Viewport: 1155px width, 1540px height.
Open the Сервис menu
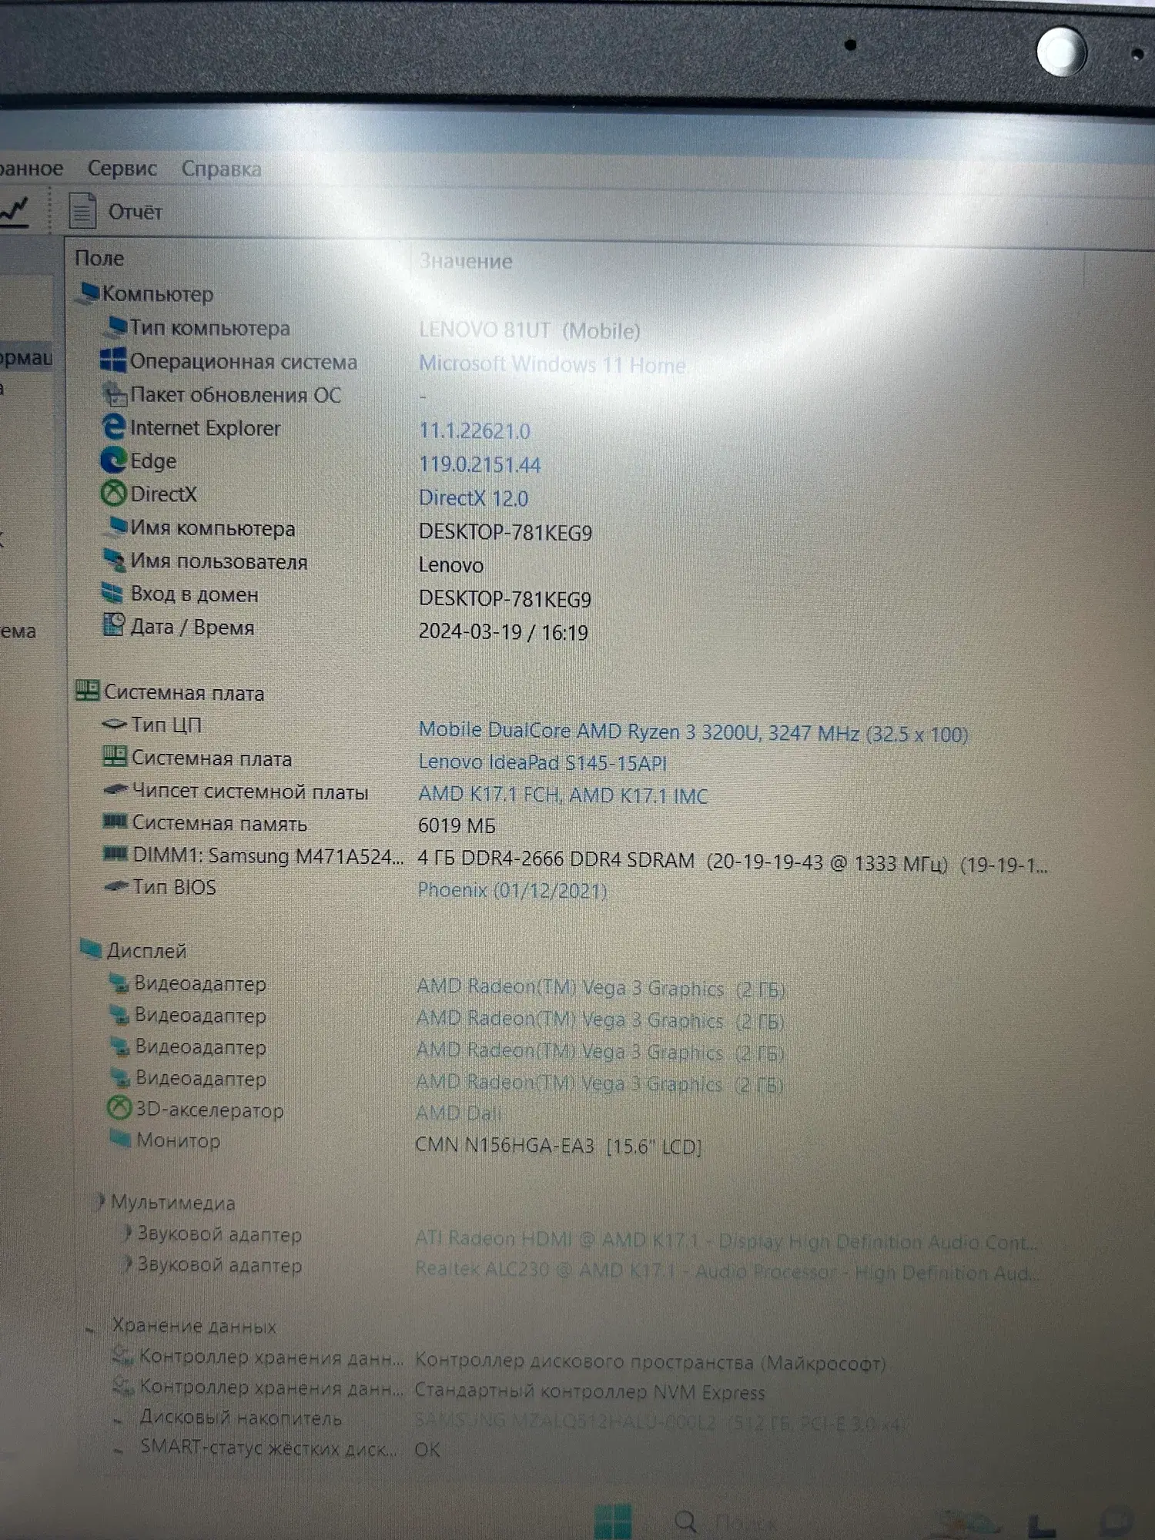point(122,168)
